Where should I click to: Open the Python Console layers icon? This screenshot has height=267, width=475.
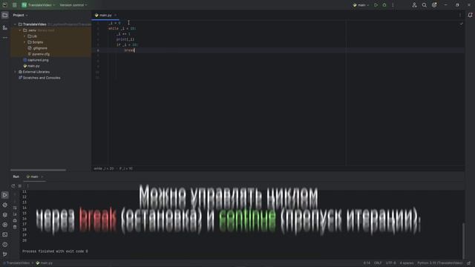[x=5, y=215]
